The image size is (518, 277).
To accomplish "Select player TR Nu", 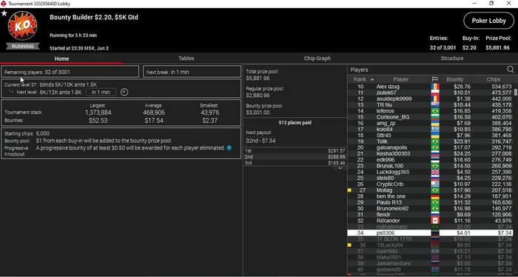I will pyautogui.click(x=430, y=104).
